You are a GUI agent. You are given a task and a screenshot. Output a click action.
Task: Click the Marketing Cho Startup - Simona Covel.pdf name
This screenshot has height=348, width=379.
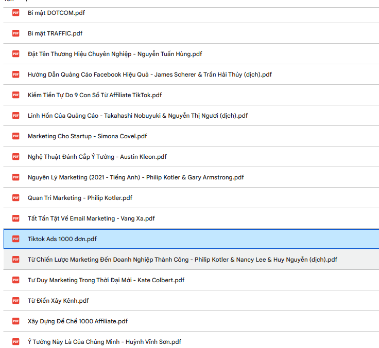point(87,136)
